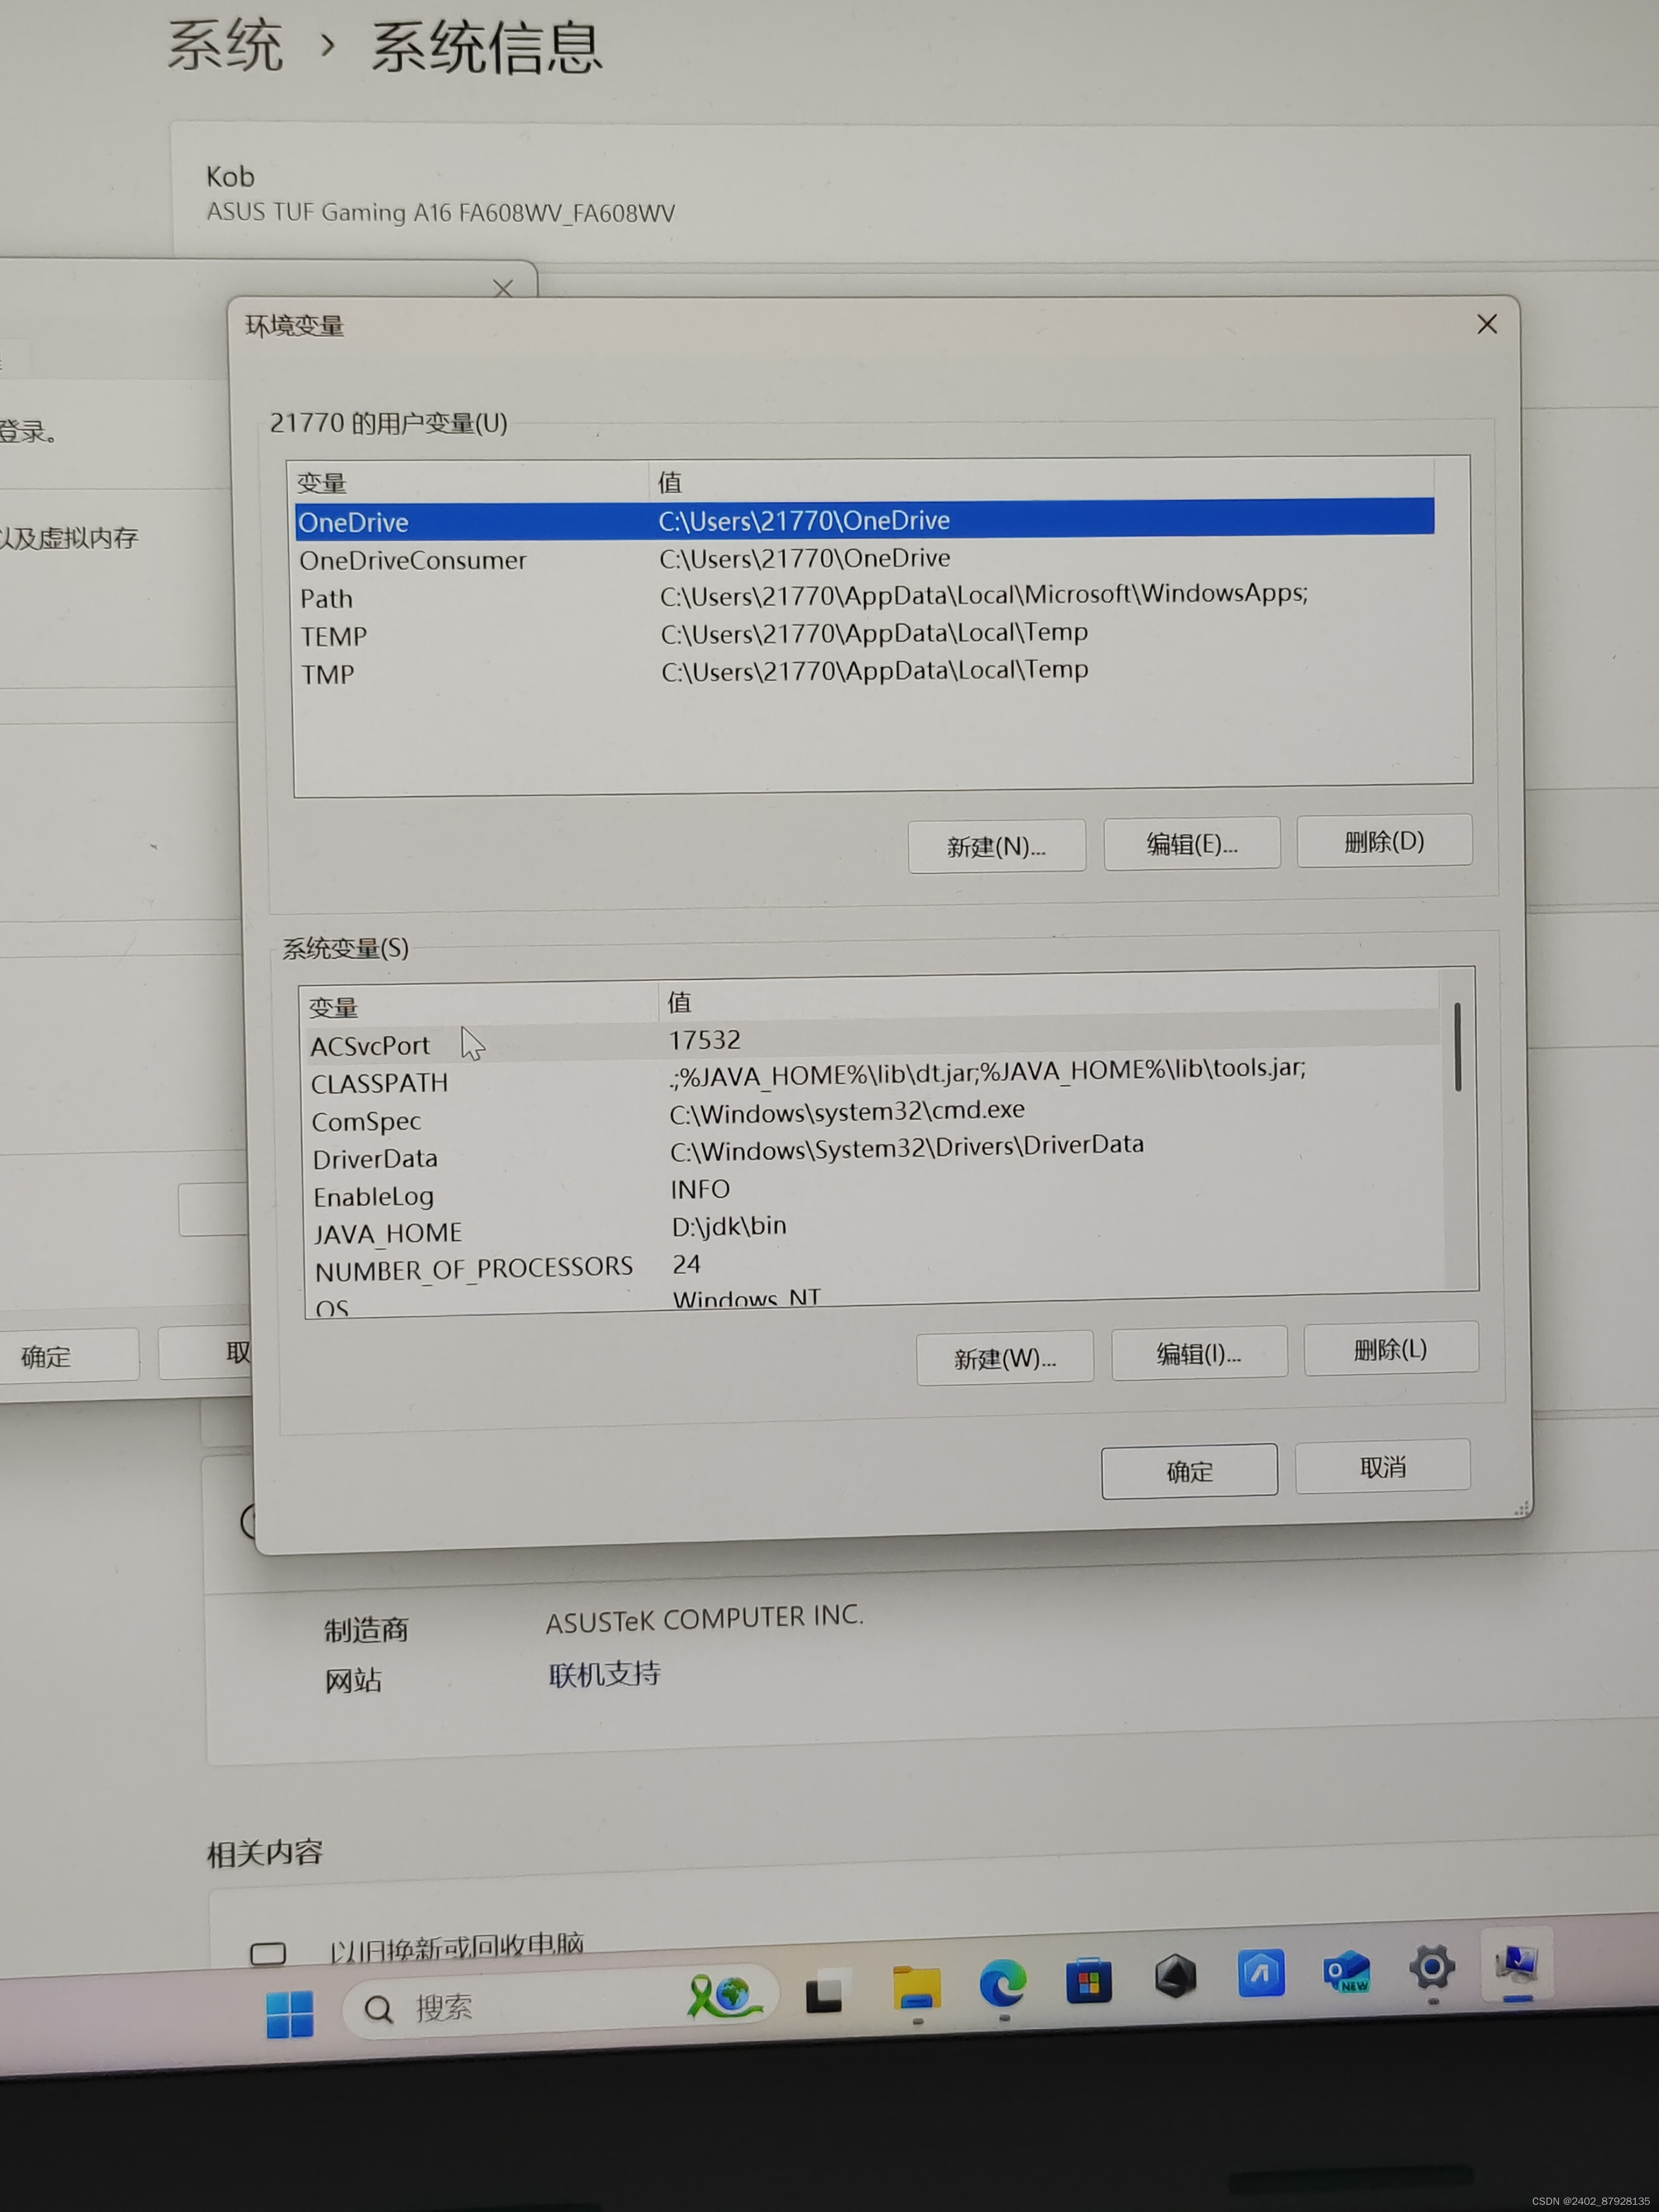
Task: Select the JAVA_HOME system variable
Action: [x=388, y=1233]
